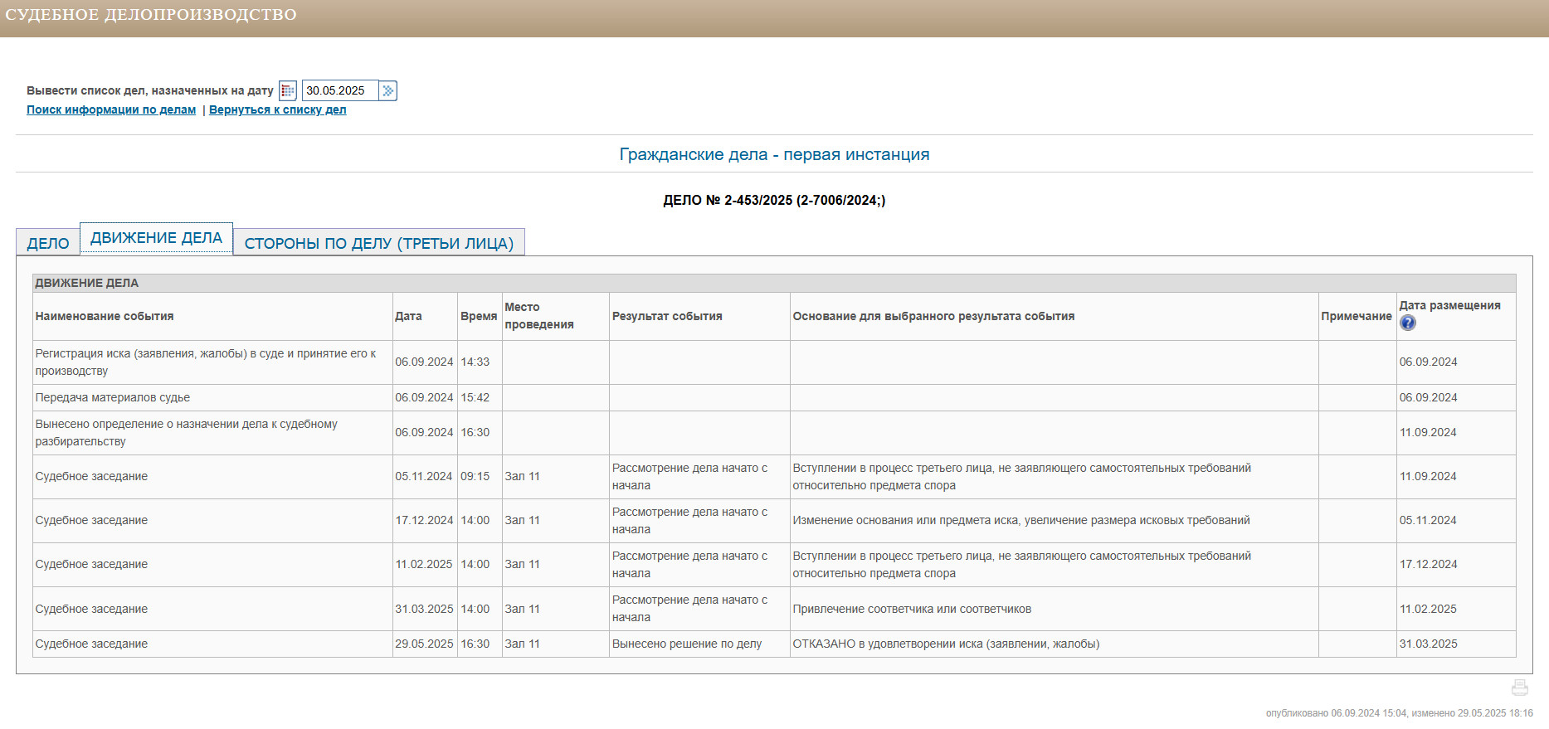
Task: Select the ДВИЖЕНИЕ ДЕЛА tab
Action: coord(156,238)
